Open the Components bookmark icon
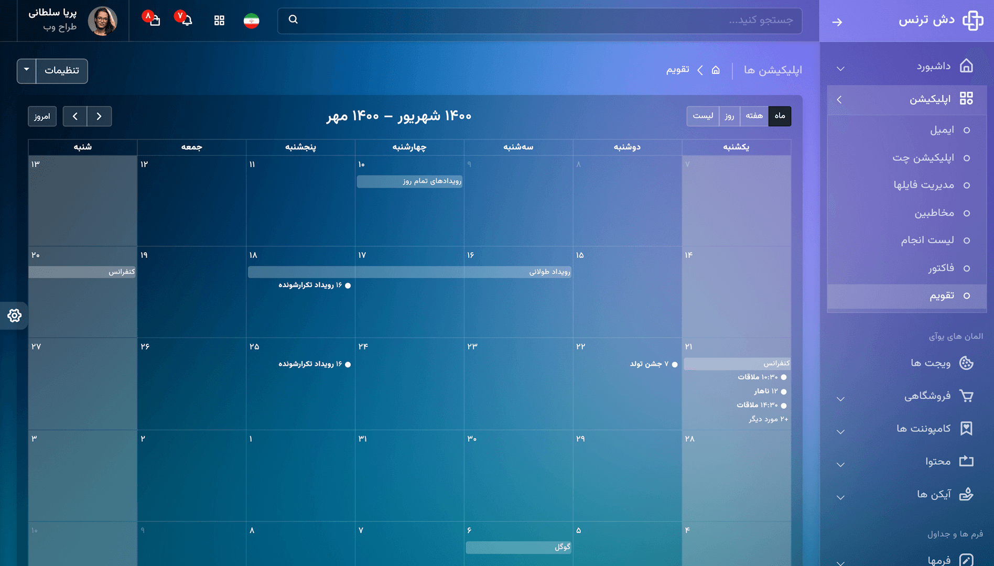Viewport: 994px width, 566px height. (x=966, y=429)
